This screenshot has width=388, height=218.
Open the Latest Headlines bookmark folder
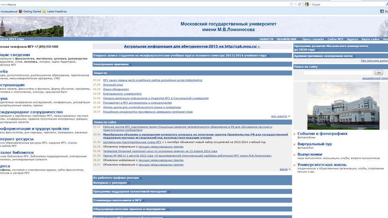[54, 11]
